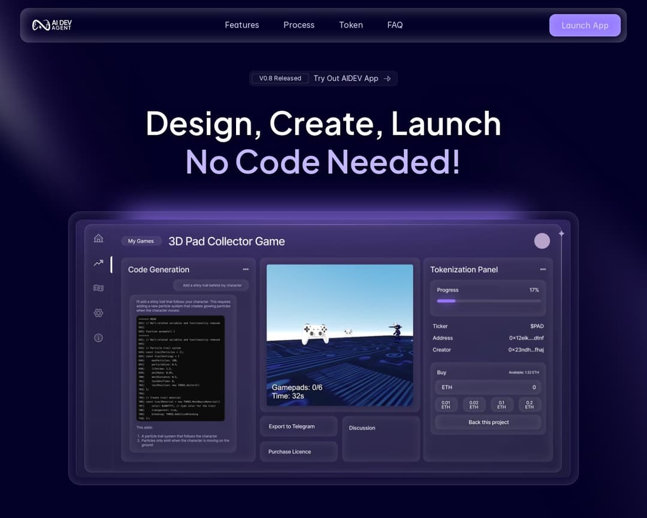Follow the Try Out AIDEV App link

tap(352, 79)
